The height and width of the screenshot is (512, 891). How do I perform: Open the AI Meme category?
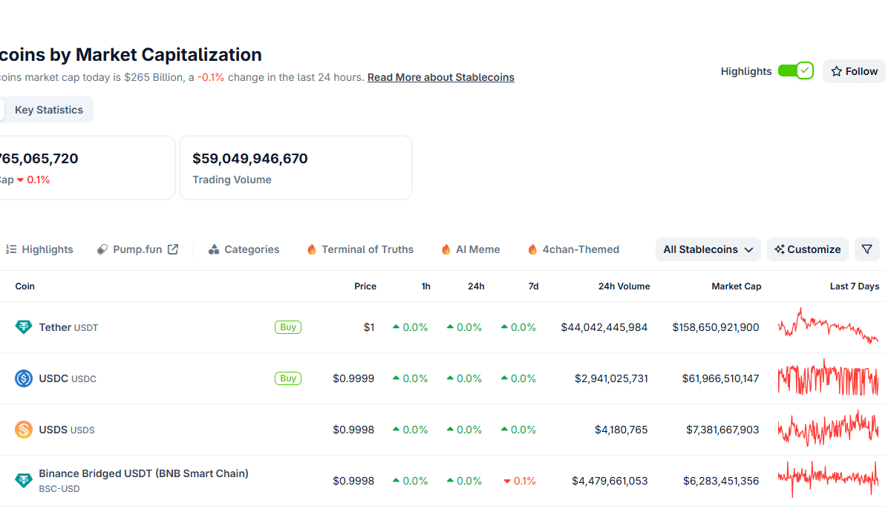pos(470,249)
